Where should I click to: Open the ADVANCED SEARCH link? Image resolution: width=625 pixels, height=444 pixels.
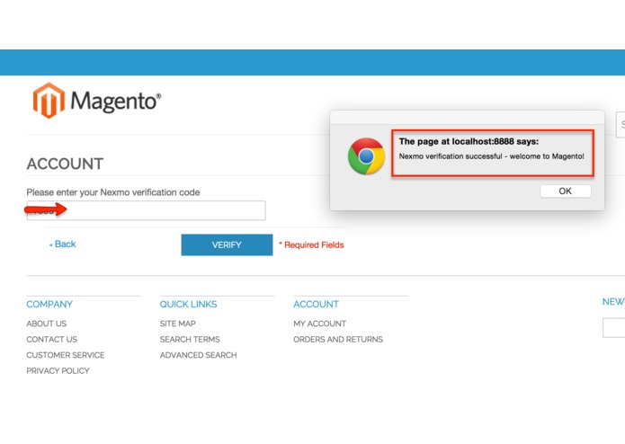pyautogui.click(x=198, y=355)
